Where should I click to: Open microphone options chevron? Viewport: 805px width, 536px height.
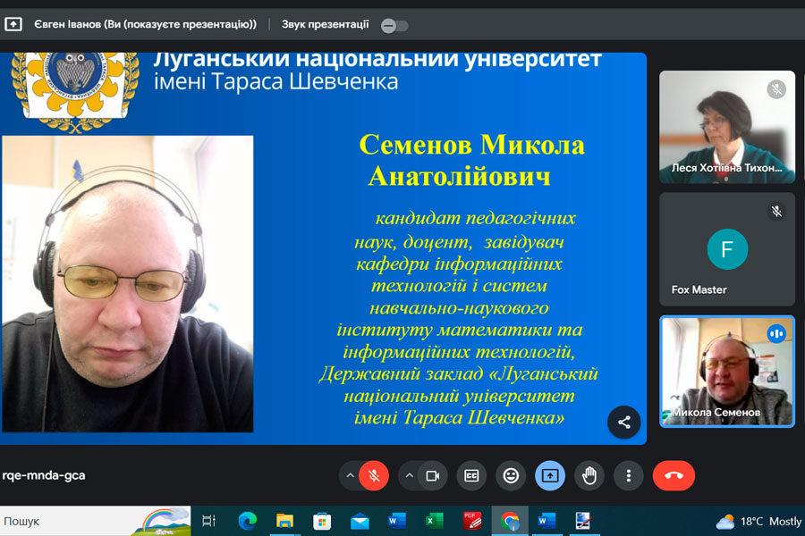[x=350, y=476]
